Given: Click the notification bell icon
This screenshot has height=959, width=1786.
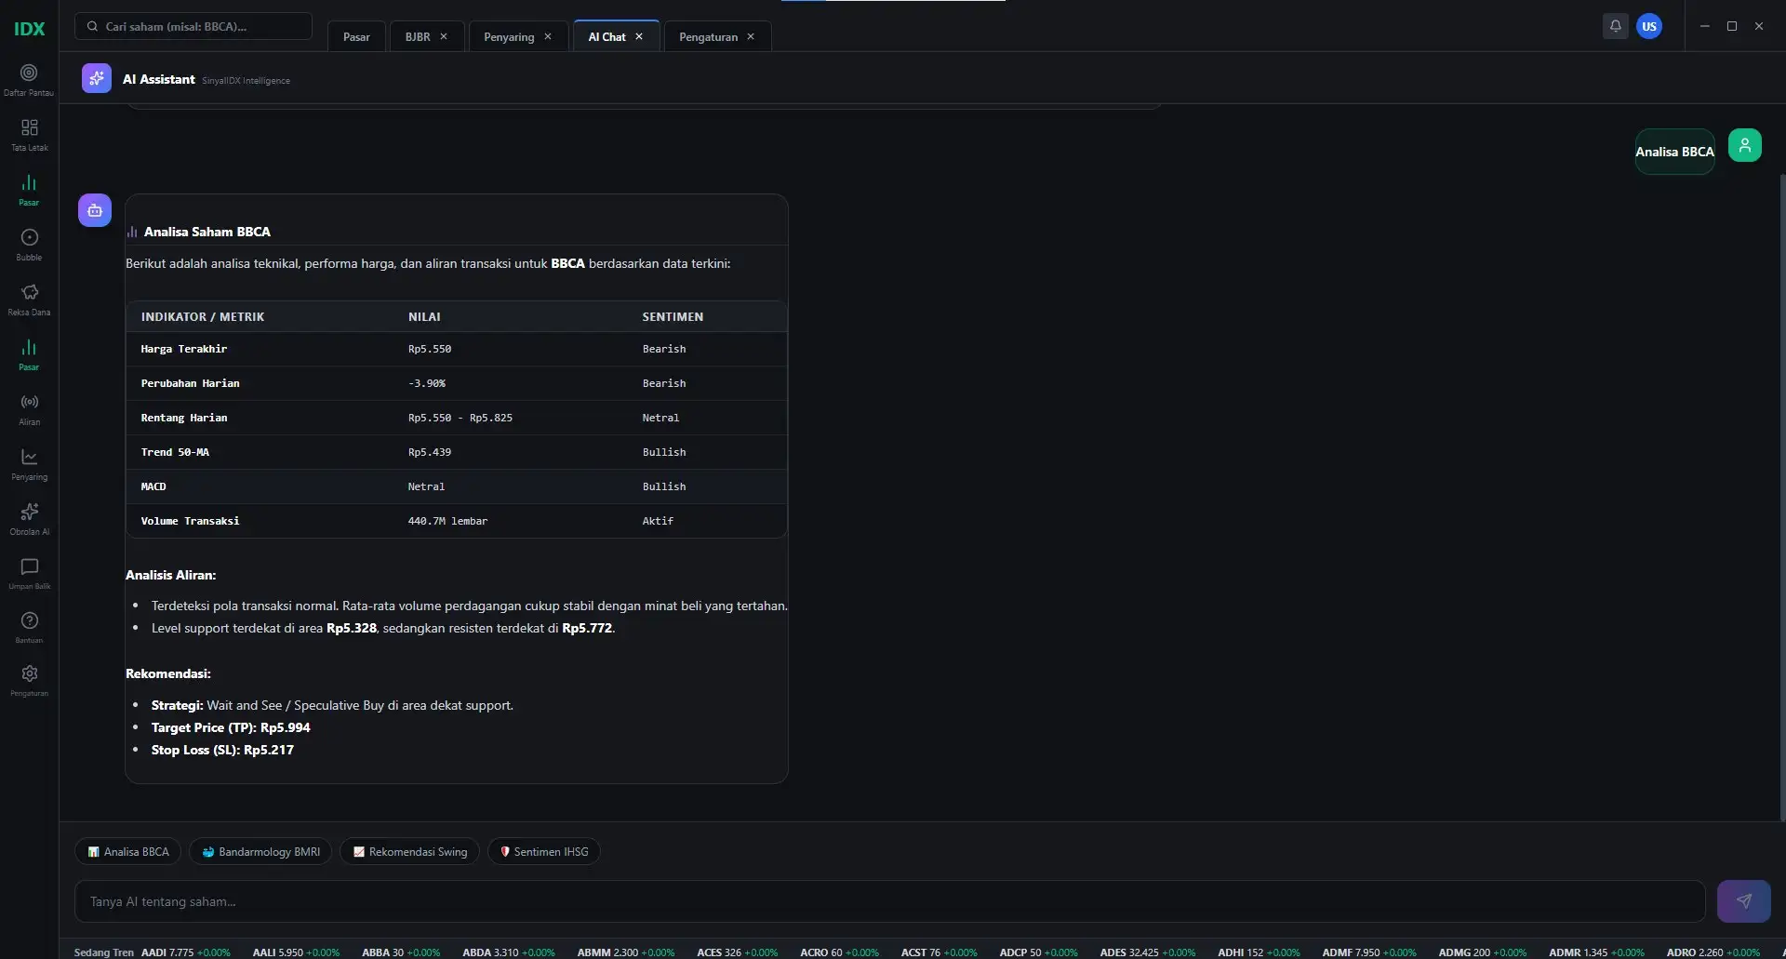Looking at the screenshot, I should 1616,26.
